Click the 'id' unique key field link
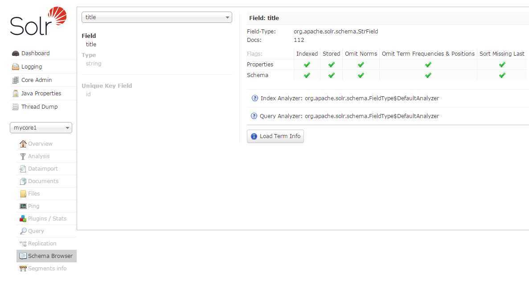Screen dimensions: 529x298 (x=88, y=94)
